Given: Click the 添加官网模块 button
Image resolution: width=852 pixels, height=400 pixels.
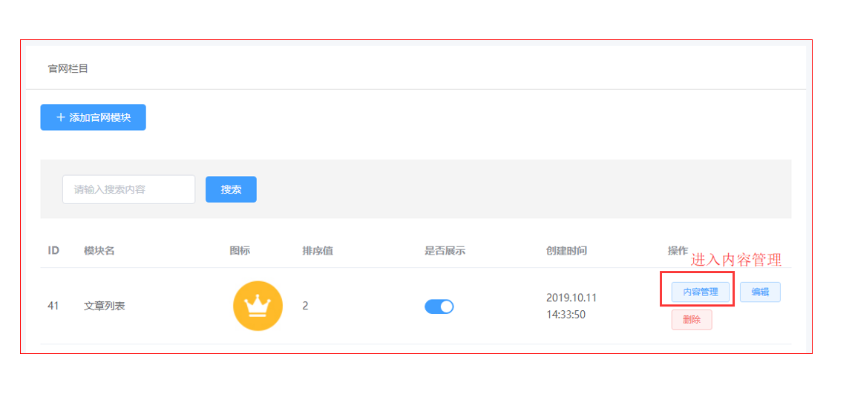Looking at the screenshot, I should coord(93,117).
